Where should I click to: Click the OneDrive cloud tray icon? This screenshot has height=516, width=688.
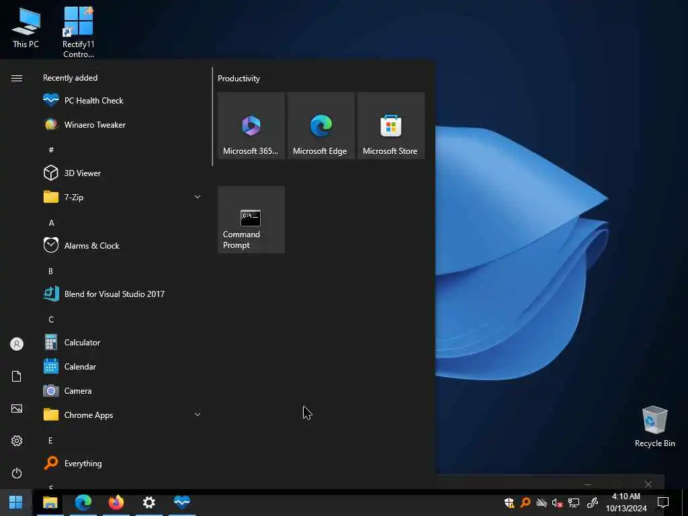coord(542,503)
